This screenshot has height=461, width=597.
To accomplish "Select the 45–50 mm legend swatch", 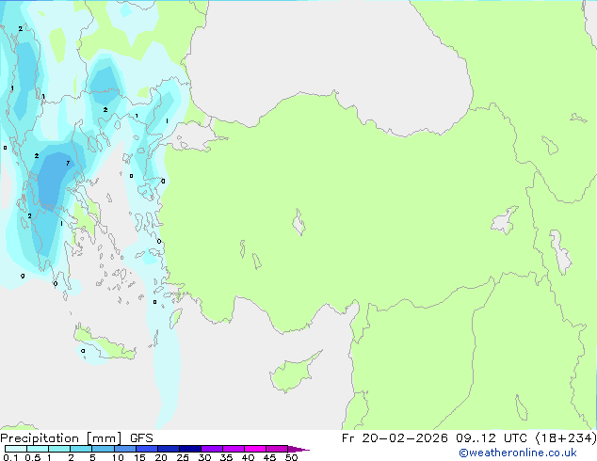I will tap(277, 449).
